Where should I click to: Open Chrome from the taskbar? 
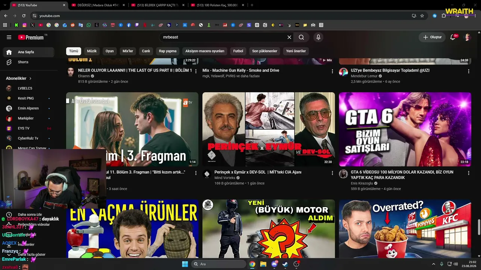tap(252, 264)
